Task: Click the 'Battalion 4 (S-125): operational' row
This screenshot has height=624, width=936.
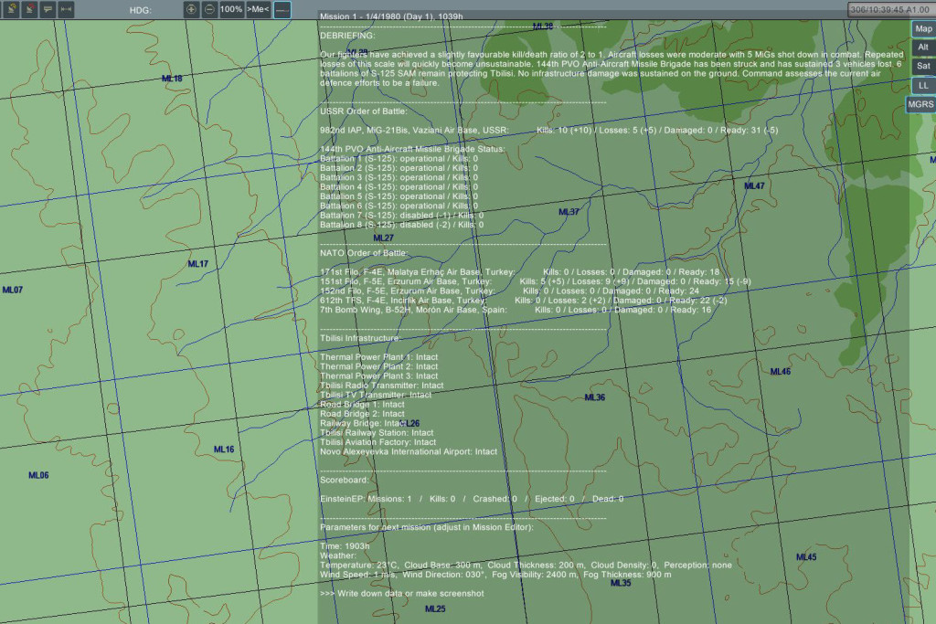Action: [399, 186]
